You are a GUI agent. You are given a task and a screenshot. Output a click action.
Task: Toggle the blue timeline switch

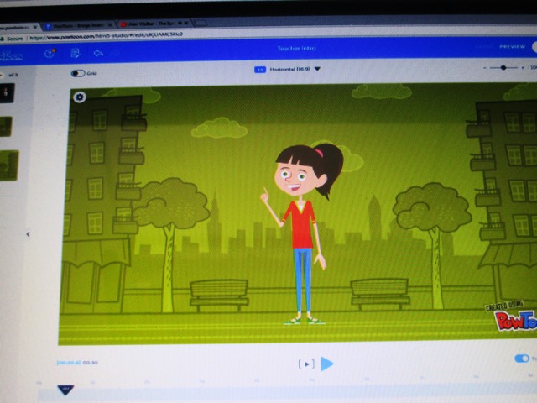point(522,359)
